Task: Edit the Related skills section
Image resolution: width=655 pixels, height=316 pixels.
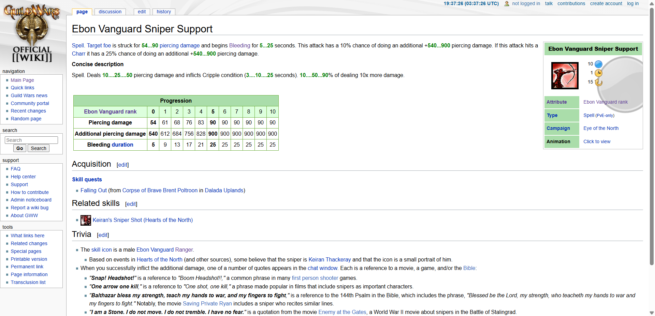Action: tap(131, 204)
